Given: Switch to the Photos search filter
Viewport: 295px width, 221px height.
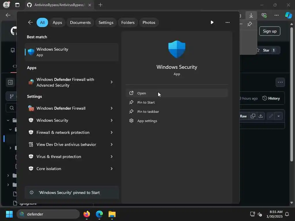Looking at the screenshot, I should point(149,22).
